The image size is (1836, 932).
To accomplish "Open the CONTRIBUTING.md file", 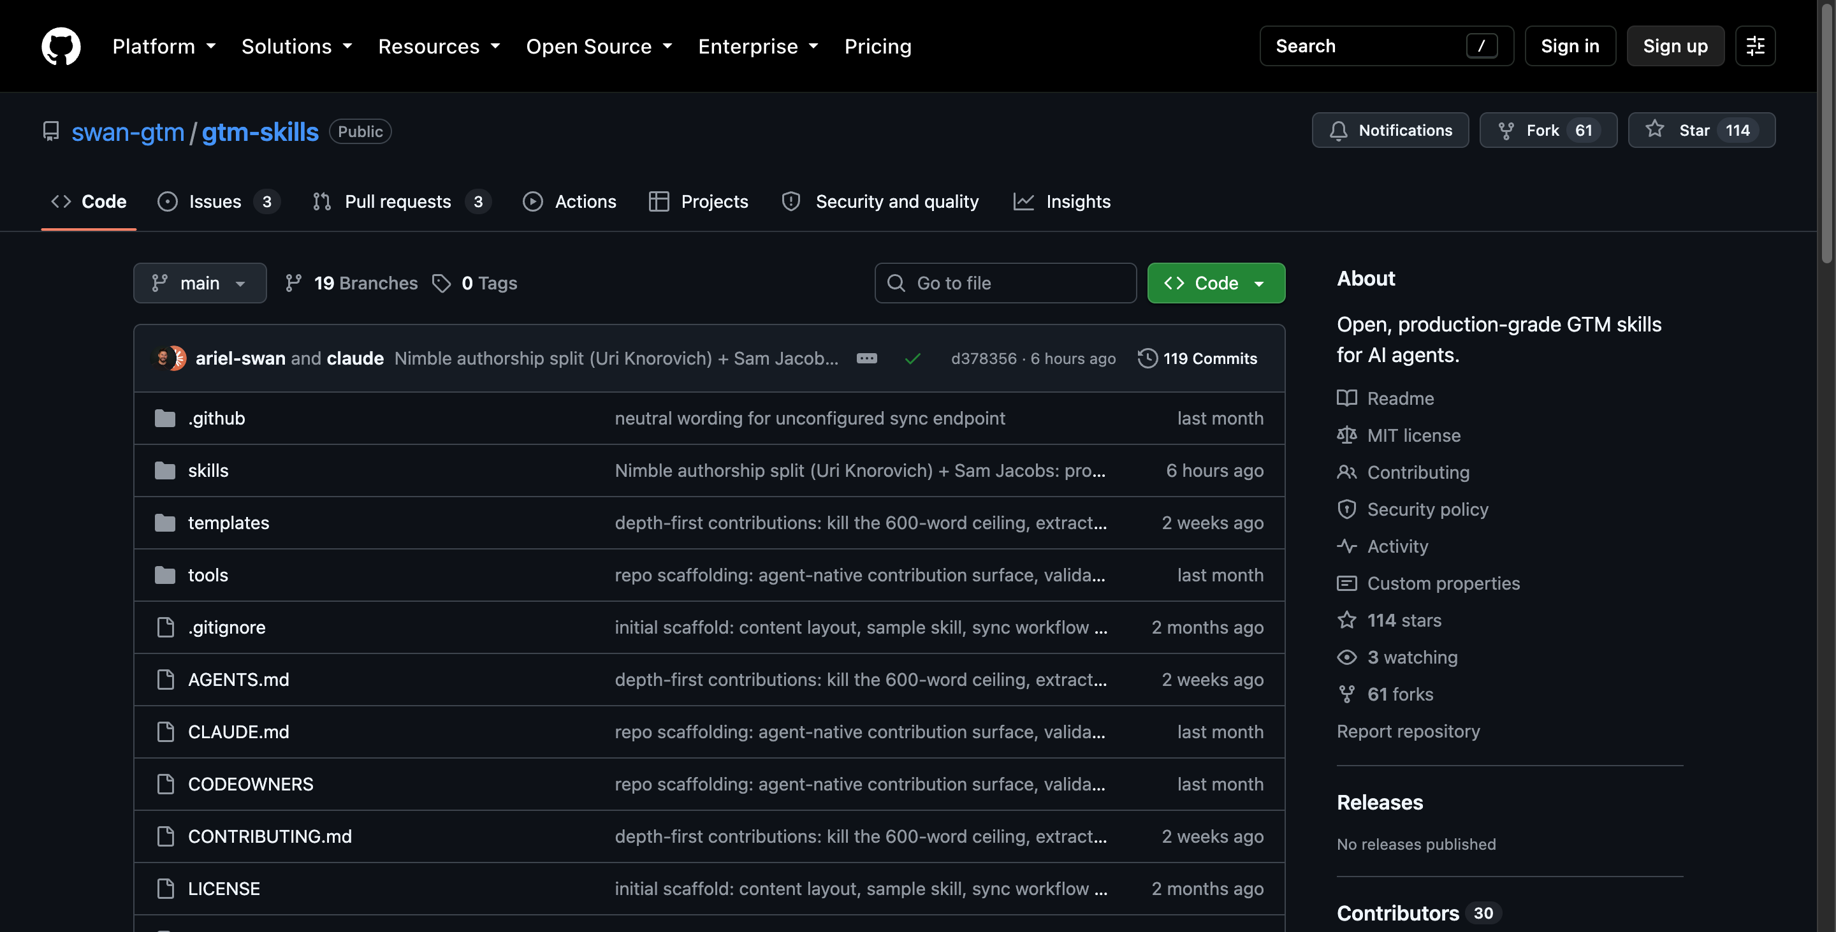I will coord(270,836).
